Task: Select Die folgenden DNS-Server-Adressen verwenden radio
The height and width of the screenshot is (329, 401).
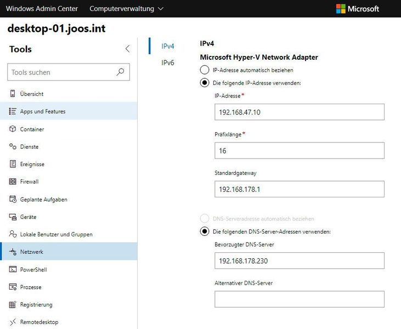Action: (x=204, y=231)
